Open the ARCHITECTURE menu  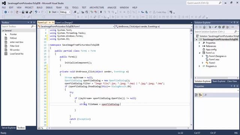tap(97, 7)
